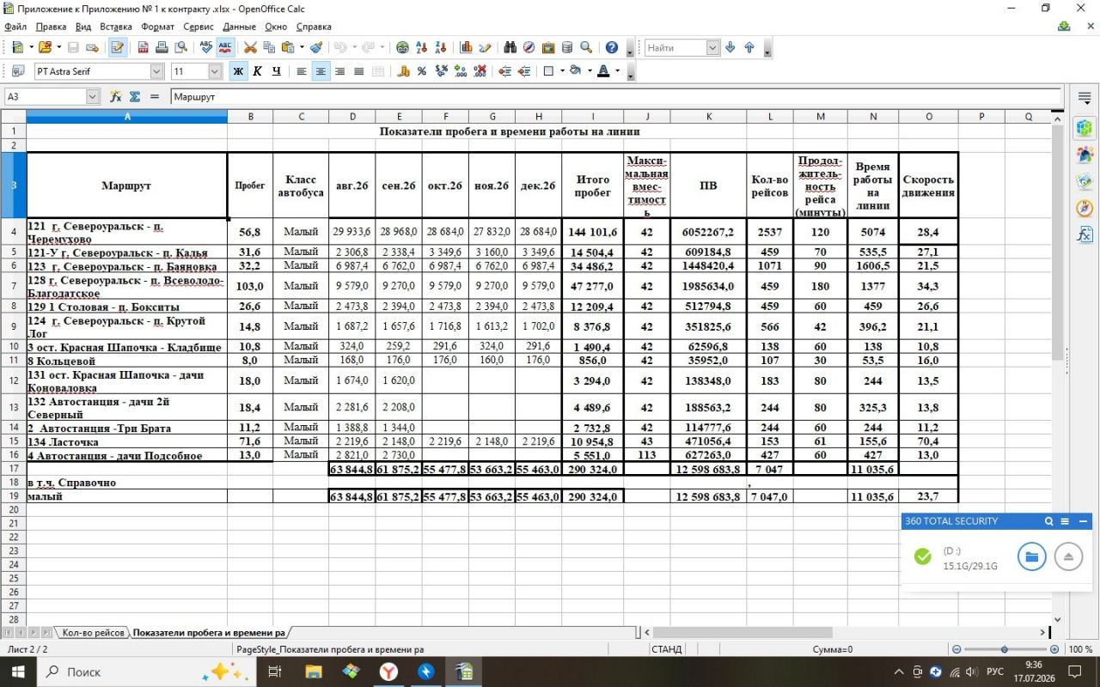Click the zoom slider handle in status bar
This screenshot has width=1100, height=687.
point(1005,650)
